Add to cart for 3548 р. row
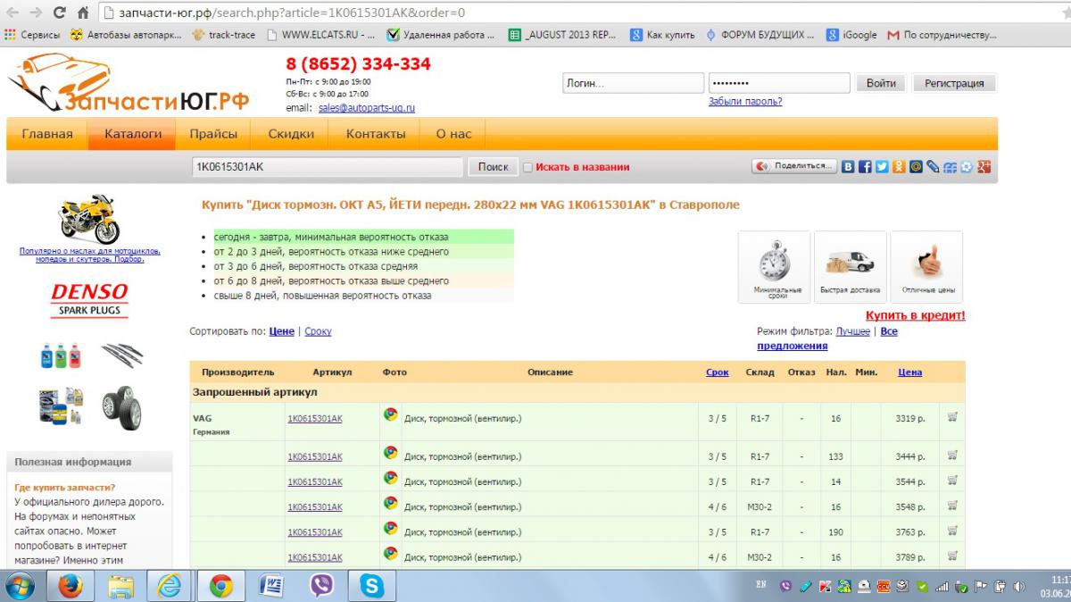The width and height of the screenshot is (1071, 602). [952, 506]
